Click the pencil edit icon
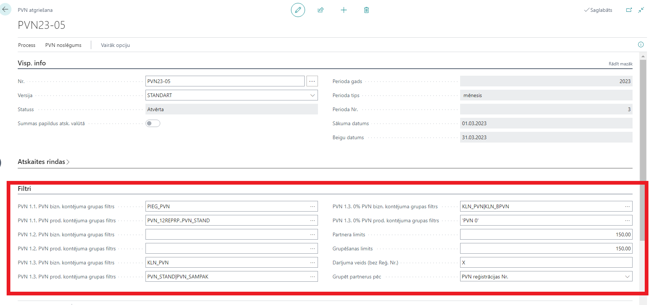 point(298,10)
